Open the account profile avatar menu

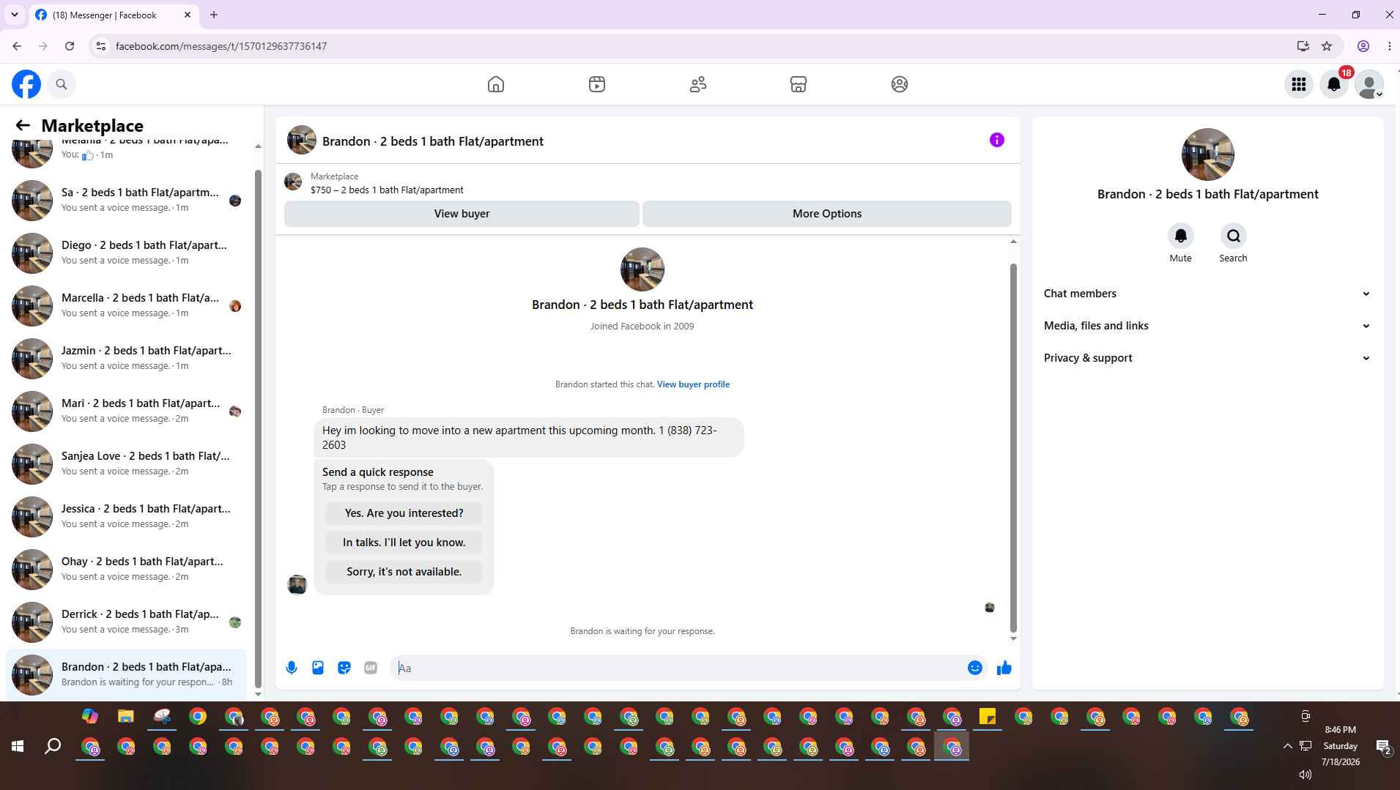pos(1369,84)
